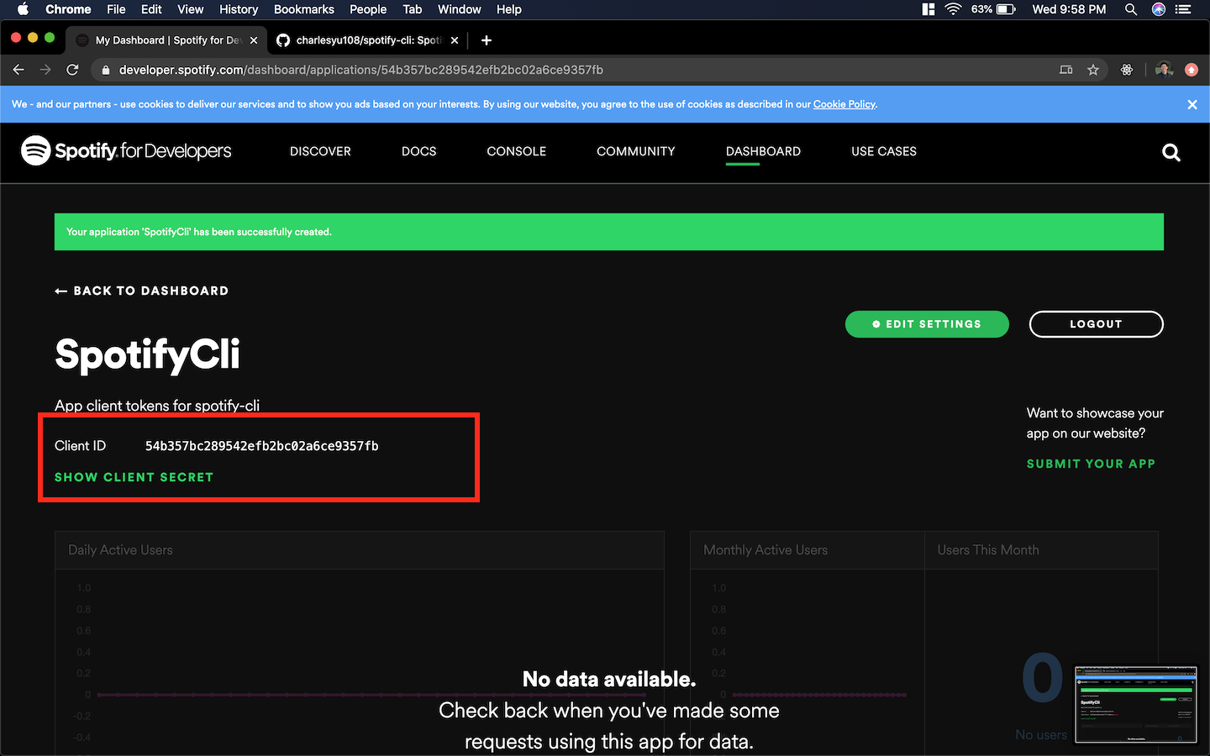Click the site lock icon

(106, 70)
